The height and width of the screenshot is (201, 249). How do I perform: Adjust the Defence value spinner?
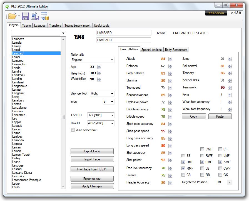(170, 66)
